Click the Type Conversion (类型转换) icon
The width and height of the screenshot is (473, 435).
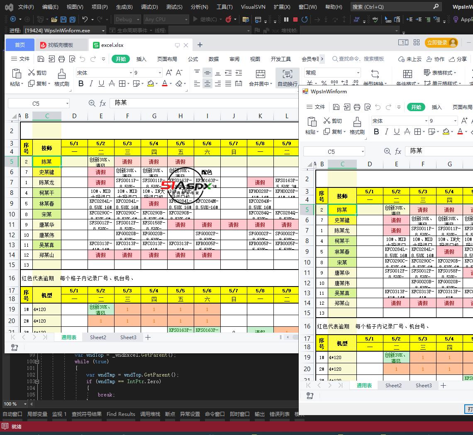tap(375, 74)
